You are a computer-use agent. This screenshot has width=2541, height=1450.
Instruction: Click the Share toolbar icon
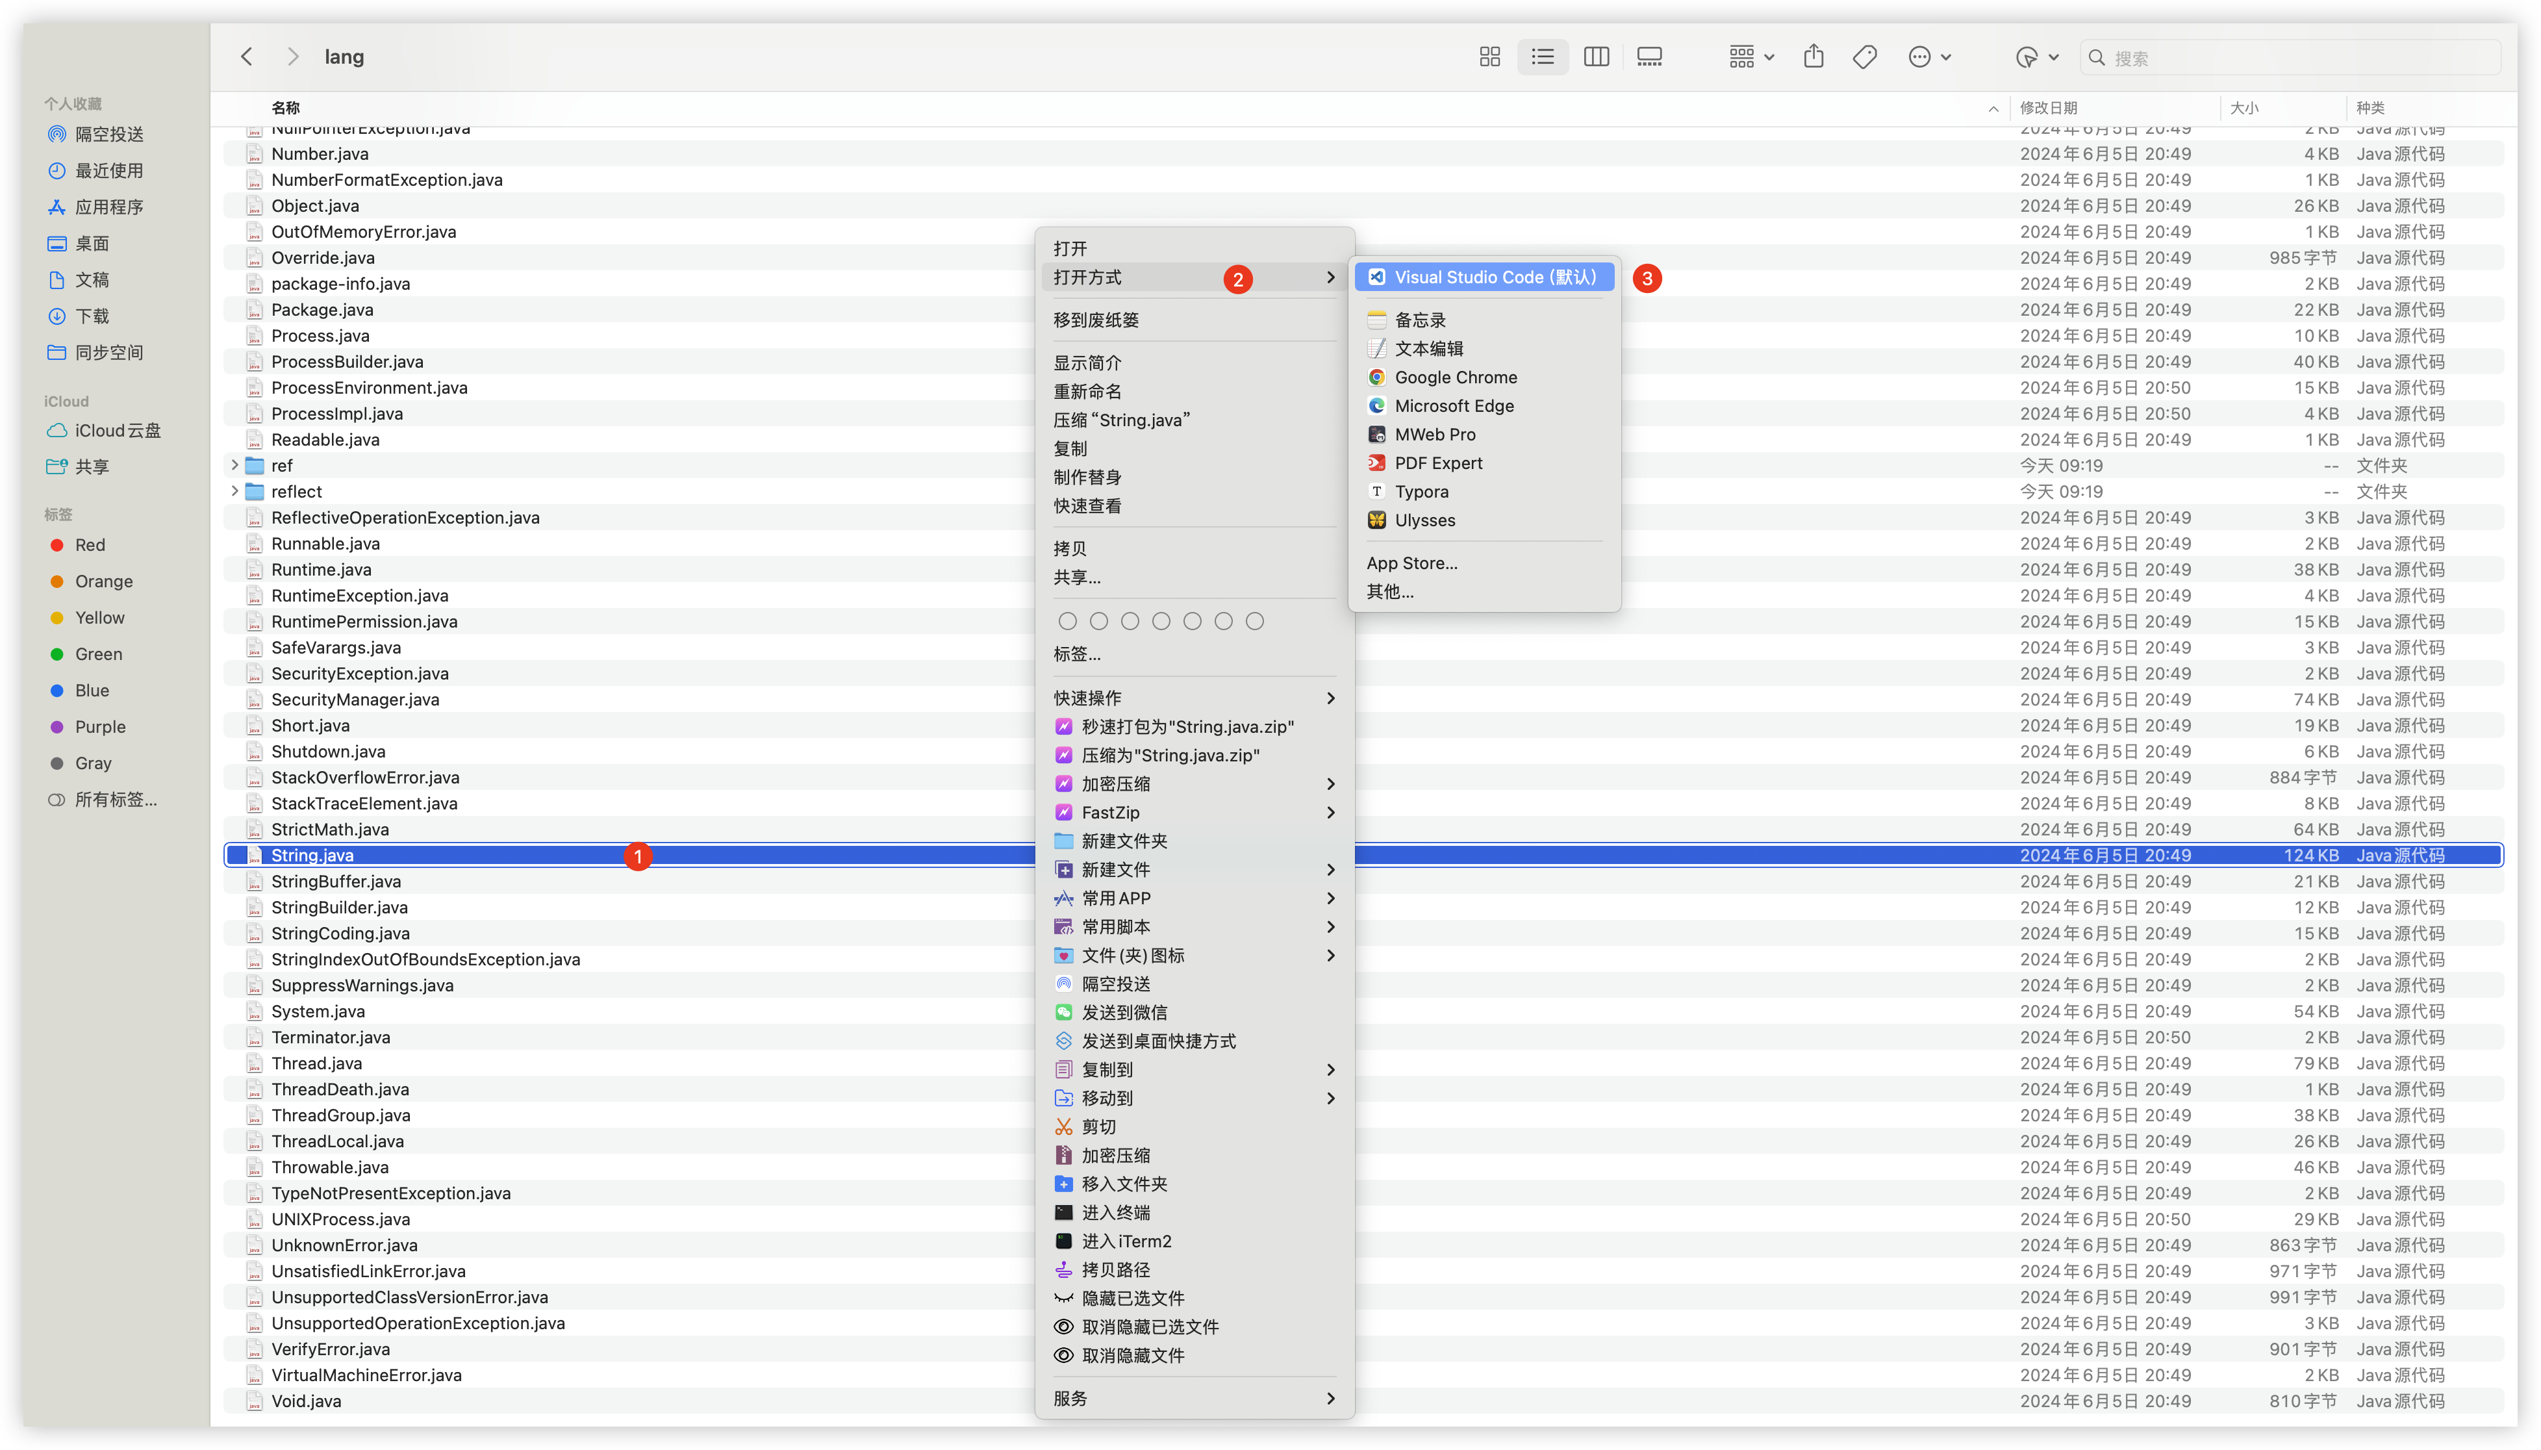(x=1813, y=57)
